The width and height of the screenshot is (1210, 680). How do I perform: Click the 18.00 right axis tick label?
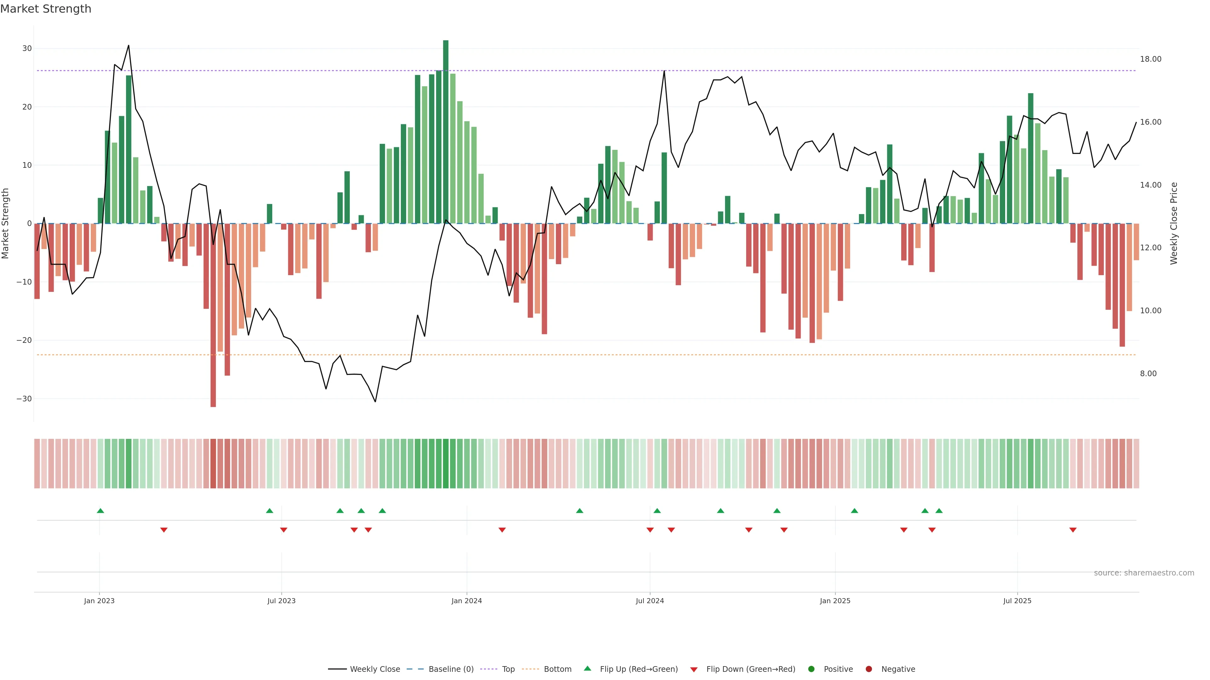point(1150,59)
